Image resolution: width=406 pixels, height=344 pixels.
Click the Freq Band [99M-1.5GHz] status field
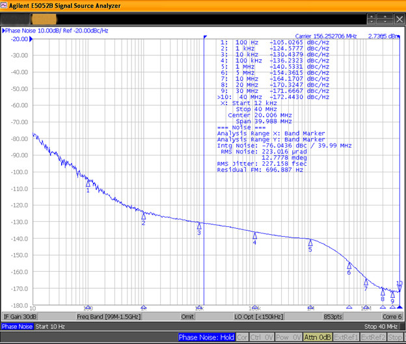pos(109,317)
